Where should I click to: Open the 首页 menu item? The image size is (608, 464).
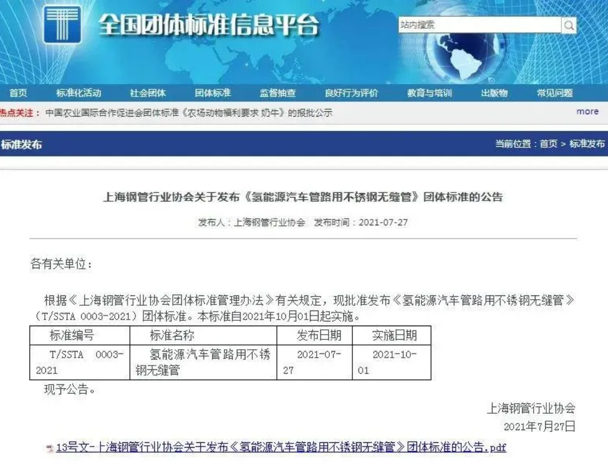18,93
